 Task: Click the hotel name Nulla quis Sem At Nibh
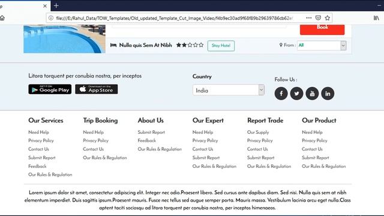(145, 45)
